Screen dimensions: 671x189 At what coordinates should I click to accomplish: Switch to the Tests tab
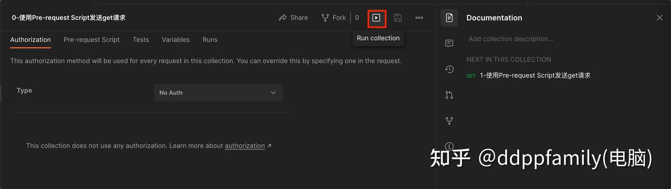(141, 40)
